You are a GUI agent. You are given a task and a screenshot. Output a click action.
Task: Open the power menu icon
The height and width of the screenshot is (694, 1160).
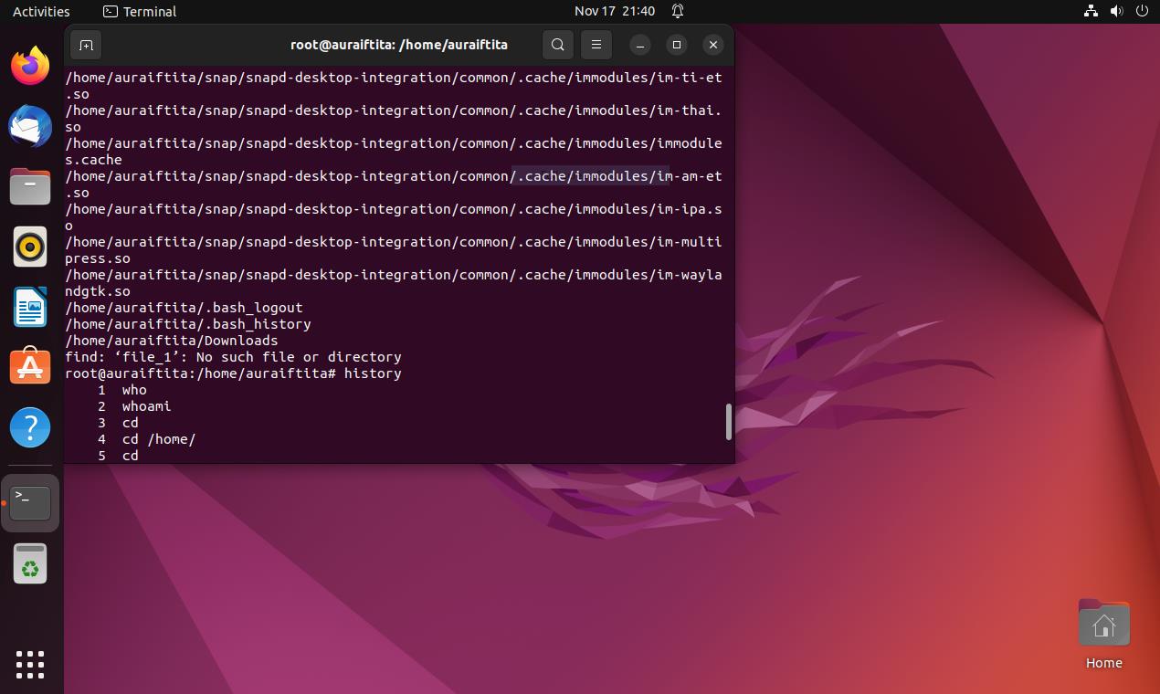pyautogui.click(x=1142, y=11)
